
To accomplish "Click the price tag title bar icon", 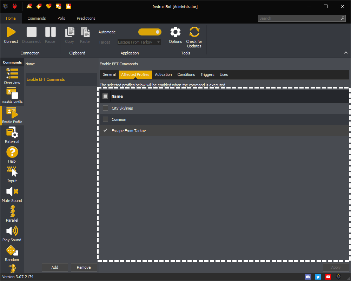I will coord(39,7).
